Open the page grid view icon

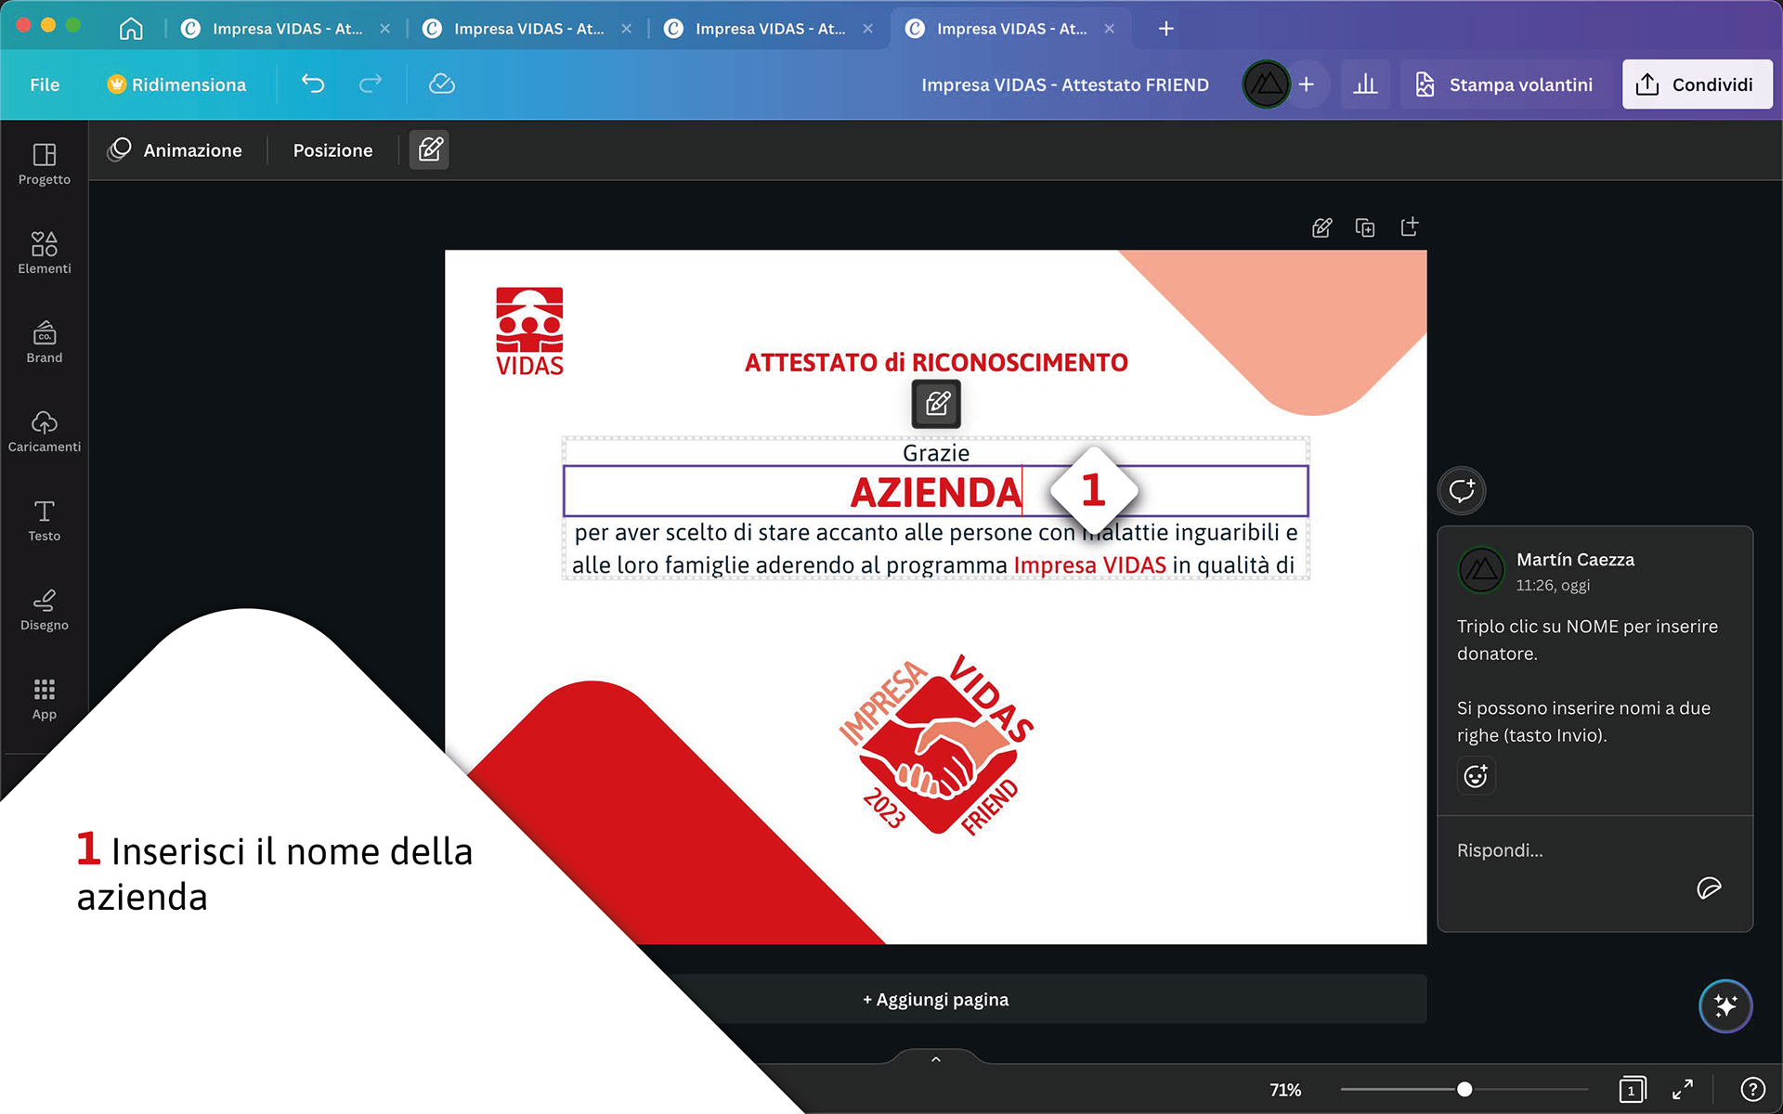point(1632,1089)
